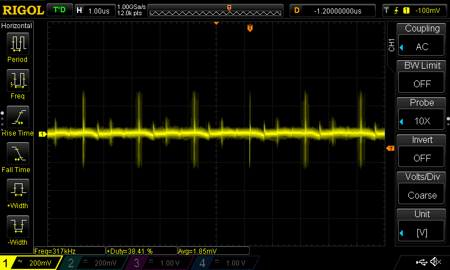The width and height of the screenshot is (450, 270).
Task: Toggle the muted speaker sound icon
Action: [436, 262]
